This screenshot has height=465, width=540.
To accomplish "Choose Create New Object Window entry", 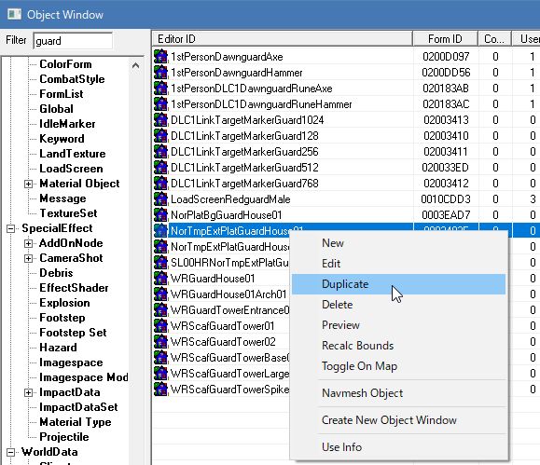I will pyautogui.click(x=398, y=420).
